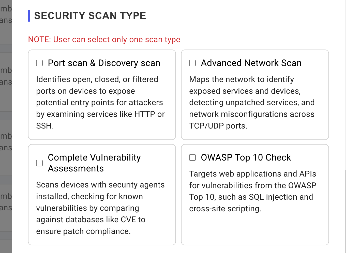Click the CVE patch compliance description text
The width and height of the screenshot is (346, 253).
pyautogui.click(x=100, y=208)
